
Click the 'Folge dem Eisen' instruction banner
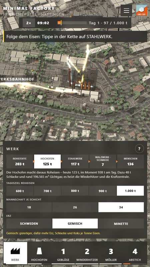pyautogui.click(x=75, y=36)
